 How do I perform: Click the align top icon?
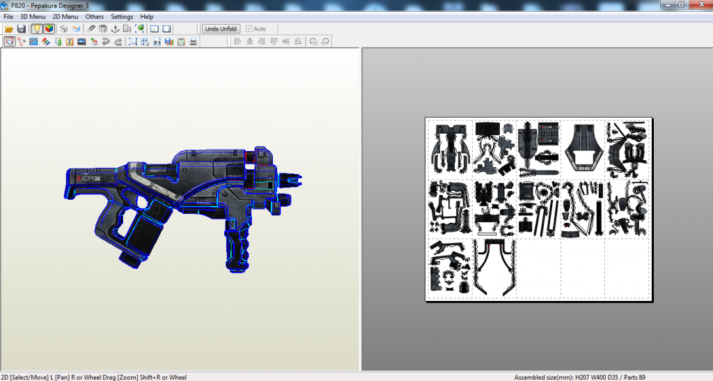pyautogui.click(x=274, y=41)
